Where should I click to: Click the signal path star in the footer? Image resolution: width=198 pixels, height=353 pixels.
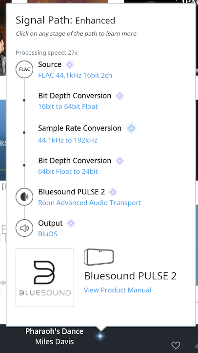100,336
